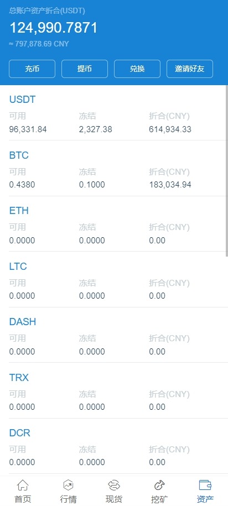
Task: Click the vertical scrollbar thumb
Action: pos(227,171)
